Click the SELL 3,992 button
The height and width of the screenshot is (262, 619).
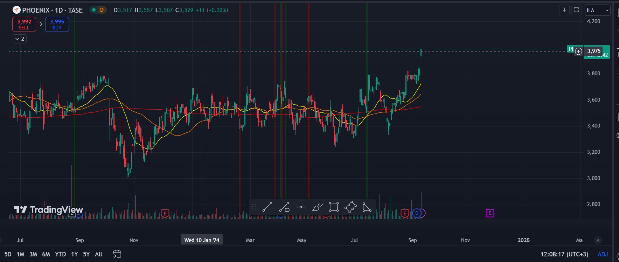[24, 25]
